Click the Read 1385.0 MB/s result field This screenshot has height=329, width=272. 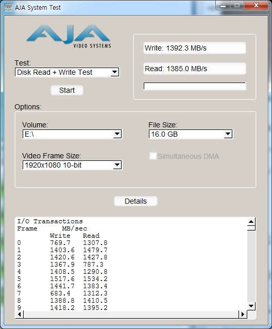(194, 69)
